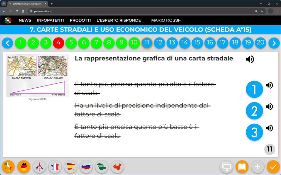The height and width of the screenshot is (175, 281).
Task: Choose answer number 2
Action: point(254,111)
